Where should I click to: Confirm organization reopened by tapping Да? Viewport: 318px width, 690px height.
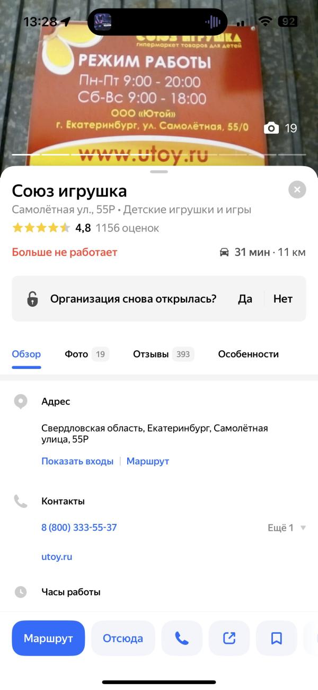coord(245,298)
